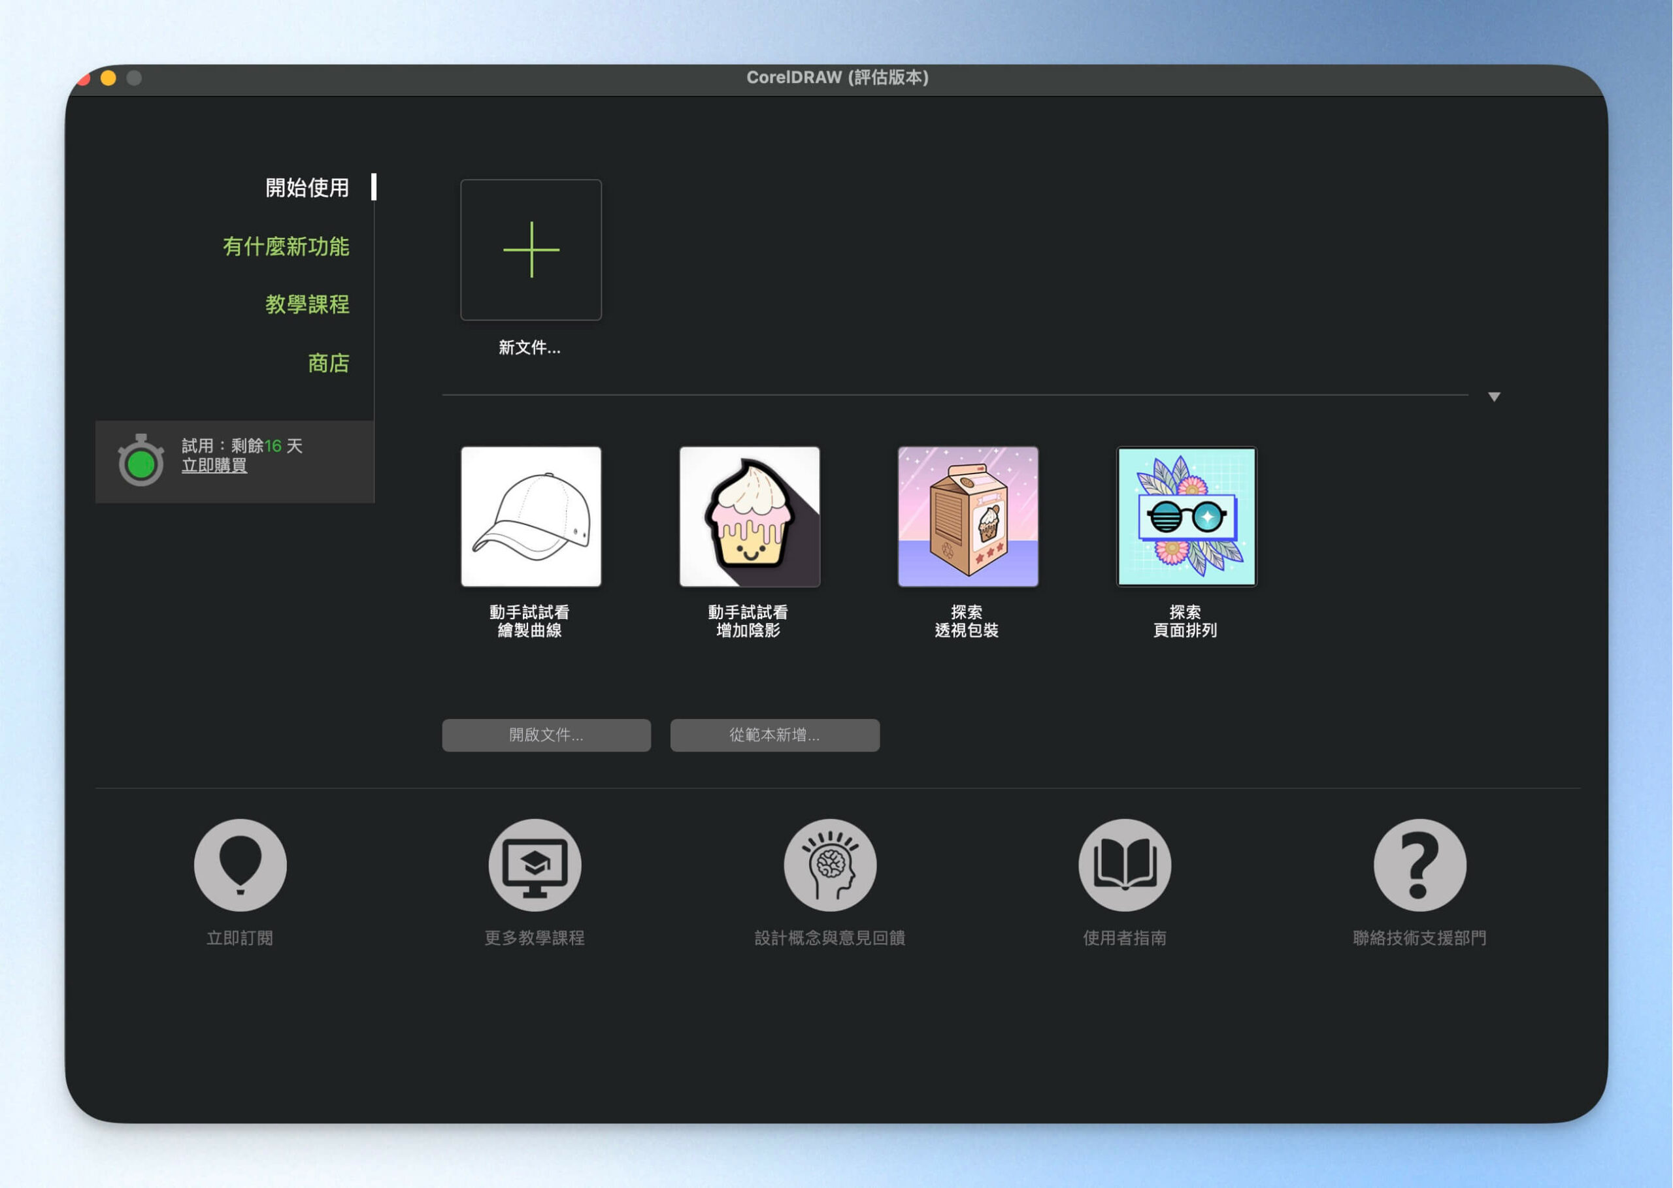Viewport: 1673px width, 1188px height.
Task: Go to the 商店 tab
Action: point(328,363)
